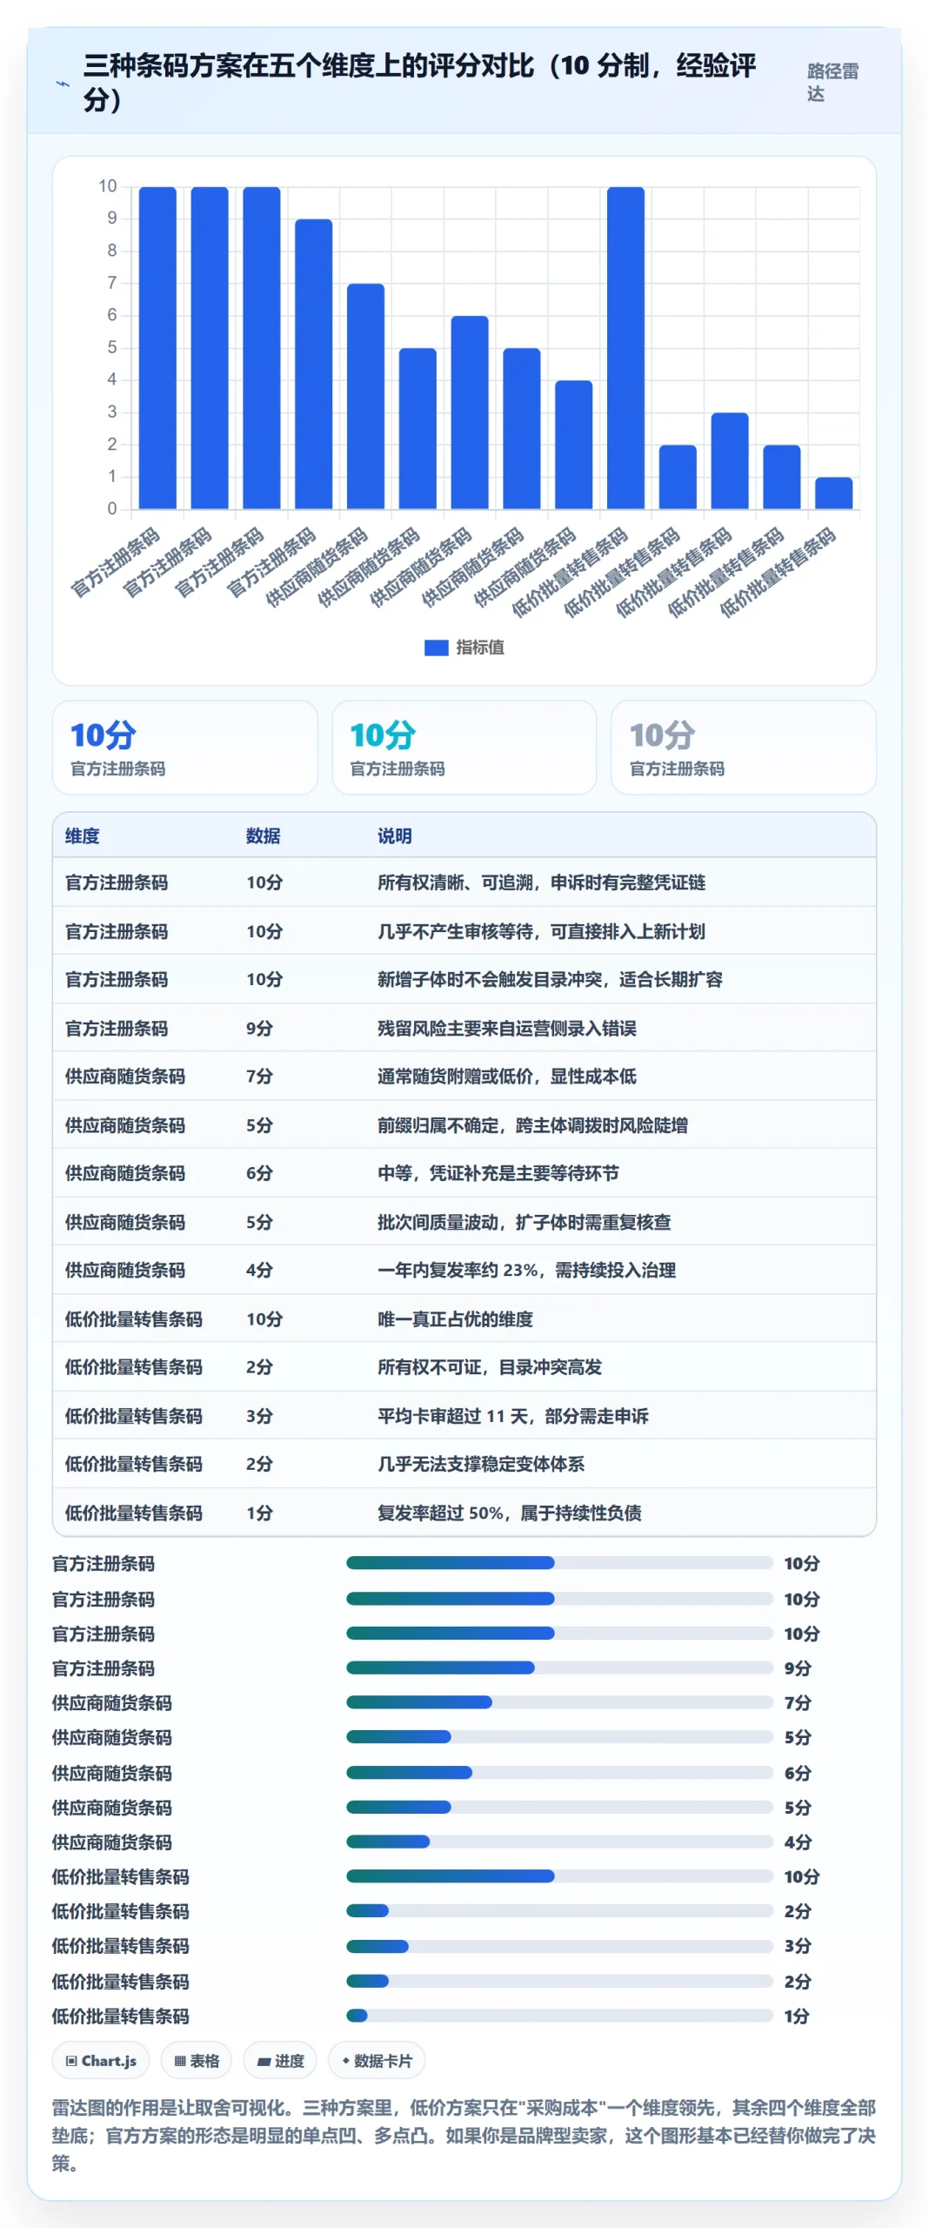Click the 数据卡片 tag chip
The width and height of the screenshot is (929, 2228).
pos(377,2061)
